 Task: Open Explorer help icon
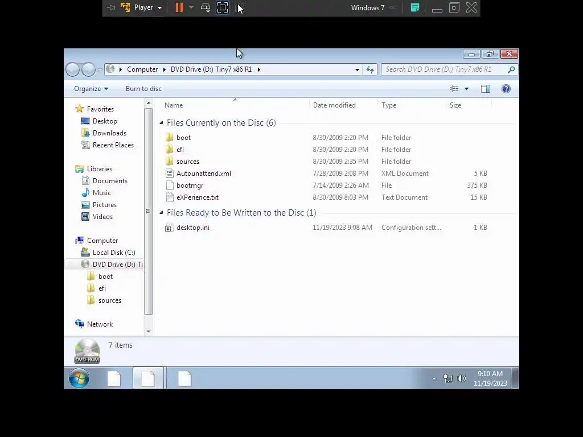[x=506, y=89]
